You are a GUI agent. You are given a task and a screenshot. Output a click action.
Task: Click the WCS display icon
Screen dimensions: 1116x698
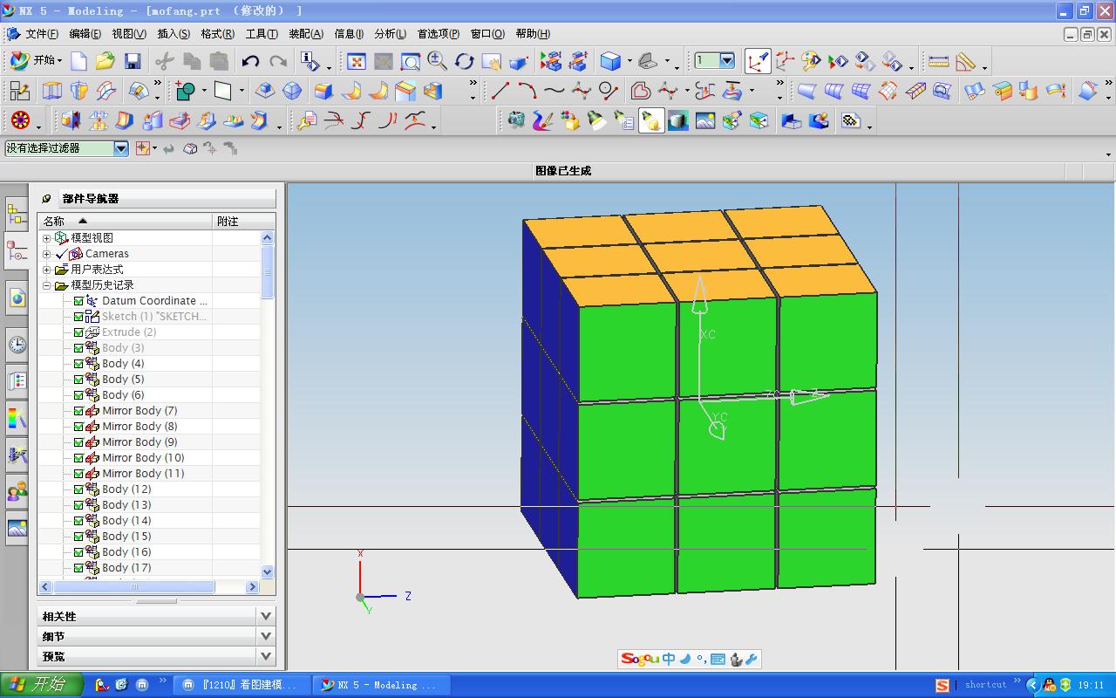pyautogui.click(x=758, y=61)
